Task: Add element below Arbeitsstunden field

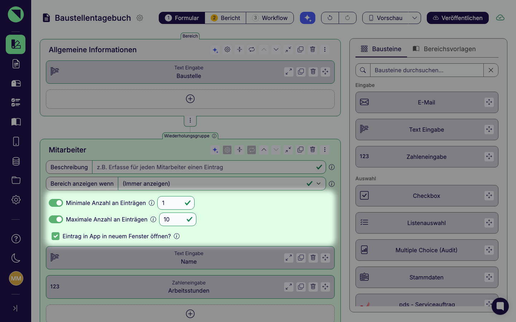Action: click(190, 314)
